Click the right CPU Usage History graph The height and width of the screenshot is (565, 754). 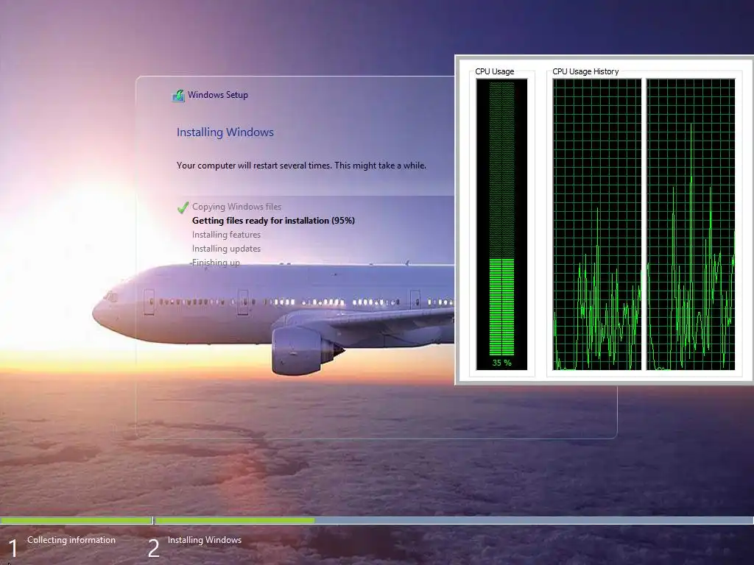point(691,224)
